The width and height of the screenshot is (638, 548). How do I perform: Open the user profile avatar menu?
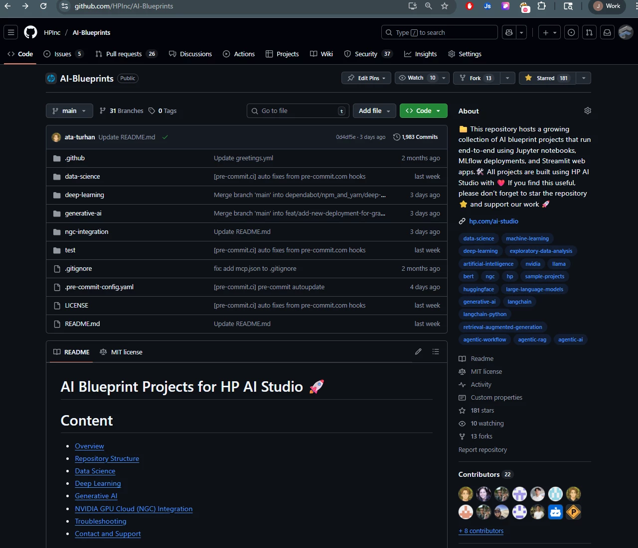point(626,32)
